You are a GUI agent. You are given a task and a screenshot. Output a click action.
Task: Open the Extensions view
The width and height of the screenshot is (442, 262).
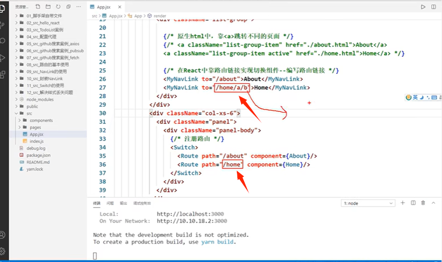pyautogui.click(x=2, y=74)
